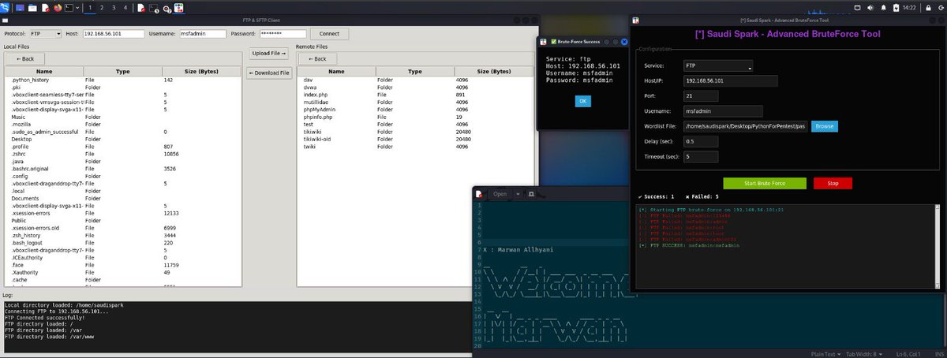Select the third running-app icon in taskbar

pyautogui.click(x=167, y=7)
